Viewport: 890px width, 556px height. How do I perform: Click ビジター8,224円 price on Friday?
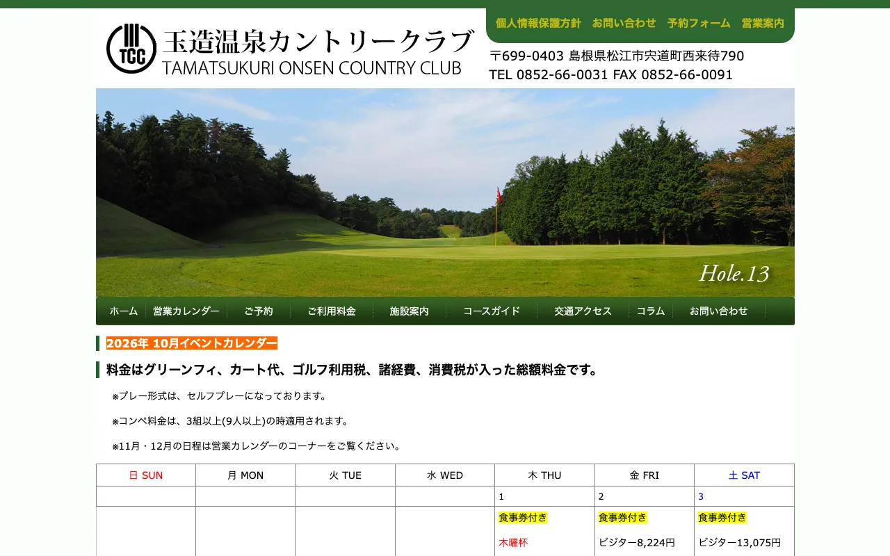click(637, 543)
